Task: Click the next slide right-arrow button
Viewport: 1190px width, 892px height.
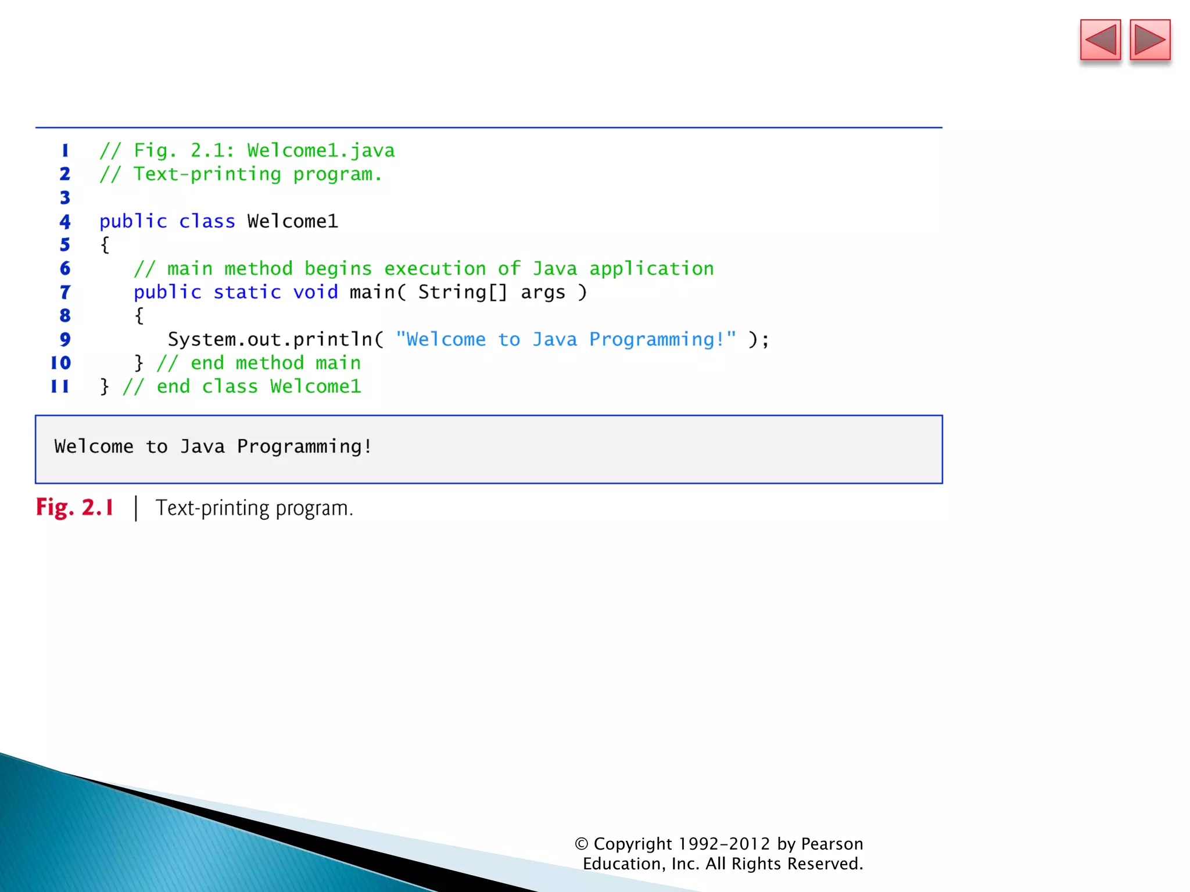Action: coord(1149,40)
